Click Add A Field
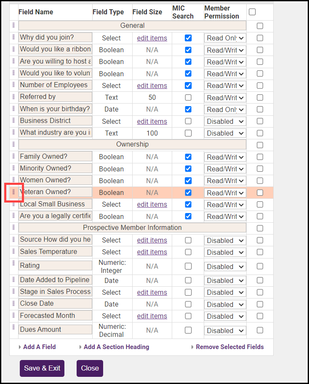 coord(39,347)
